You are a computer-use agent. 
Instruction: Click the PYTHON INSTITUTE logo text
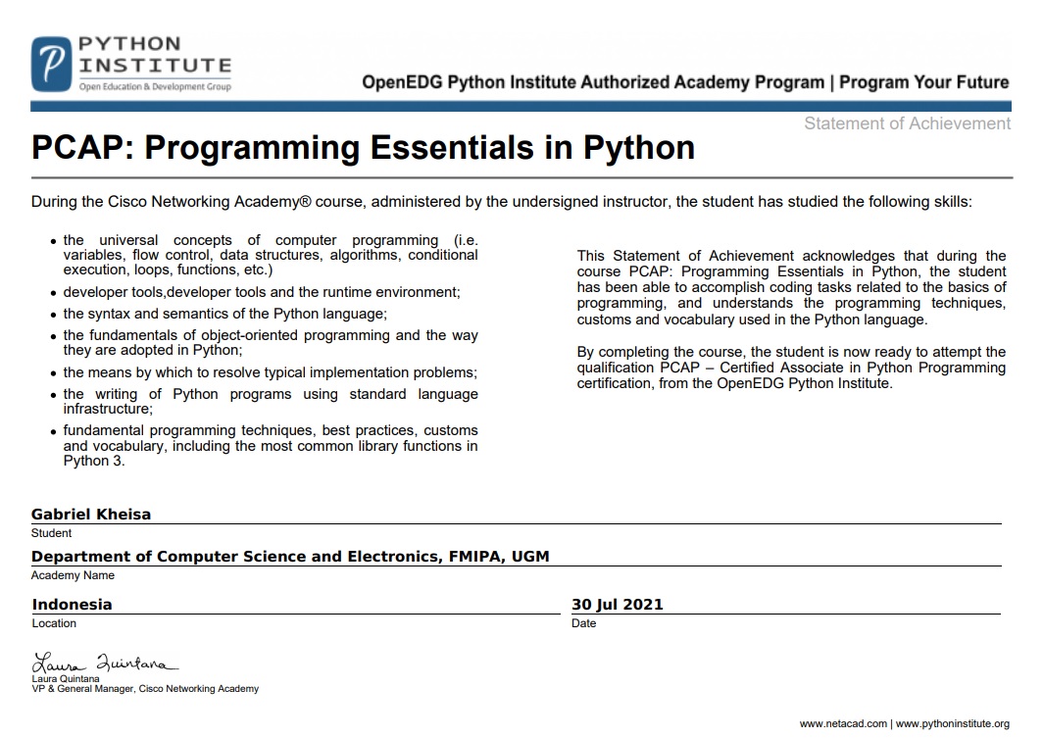(x=154, y=55)
